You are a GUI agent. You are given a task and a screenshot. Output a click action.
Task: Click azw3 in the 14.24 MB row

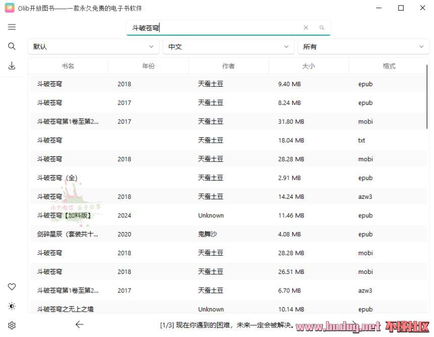tap(365, 197)
